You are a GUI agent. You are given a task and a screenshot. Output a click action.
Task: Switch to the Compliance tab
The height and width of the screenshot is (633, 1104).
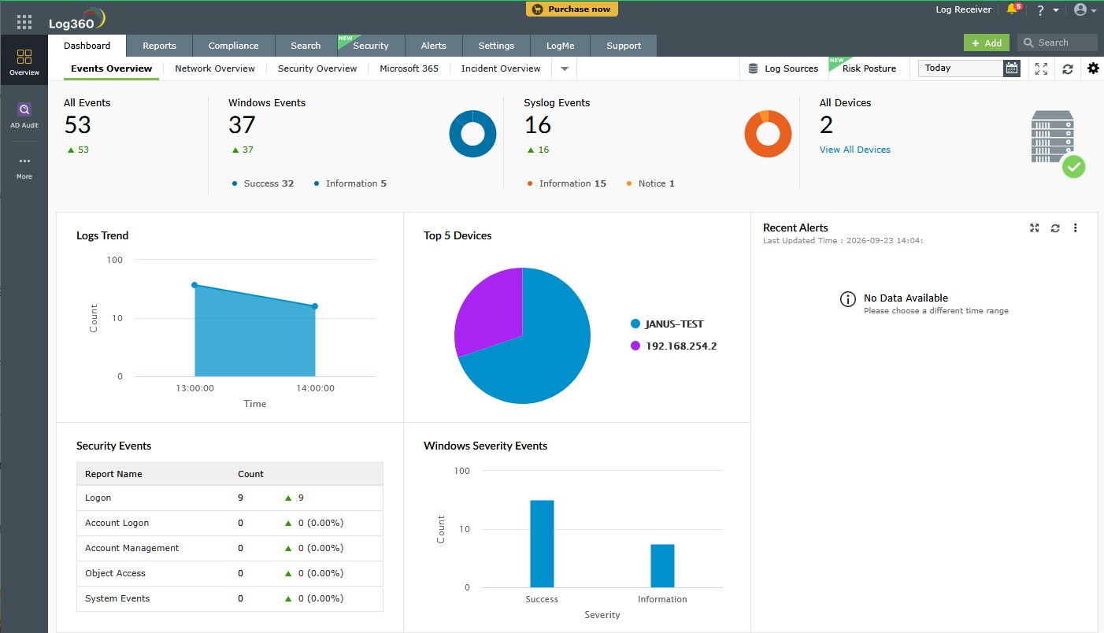click(x=233, y=46)
